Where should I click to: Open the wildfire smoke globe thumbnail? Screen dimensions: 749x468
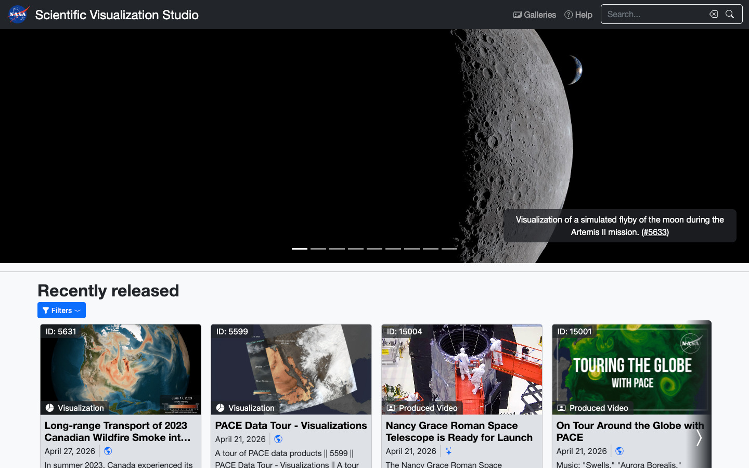pos(121,369)
